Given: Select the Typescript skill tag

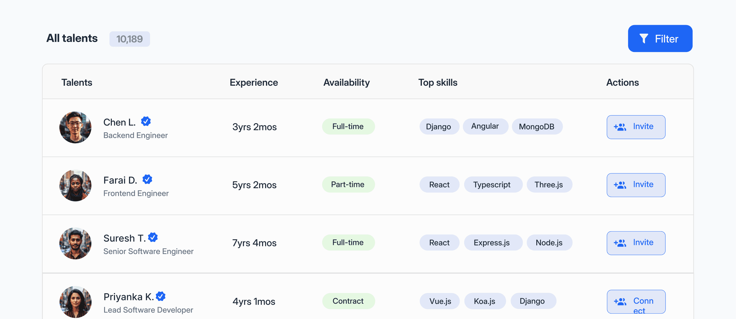Looking at the screenshot, I should tap(492, 185).
